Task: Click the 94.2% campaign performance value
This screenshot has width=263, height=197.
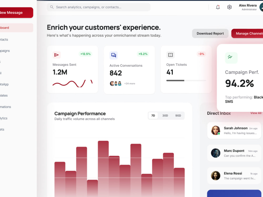Action: click(239, 83)
